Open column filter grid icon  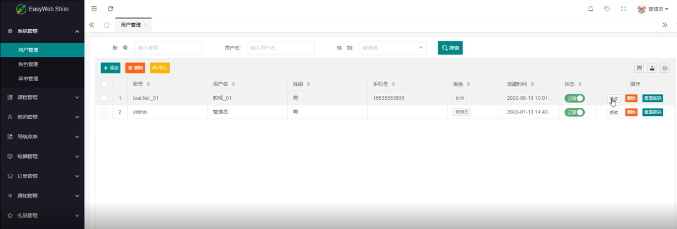639,68
